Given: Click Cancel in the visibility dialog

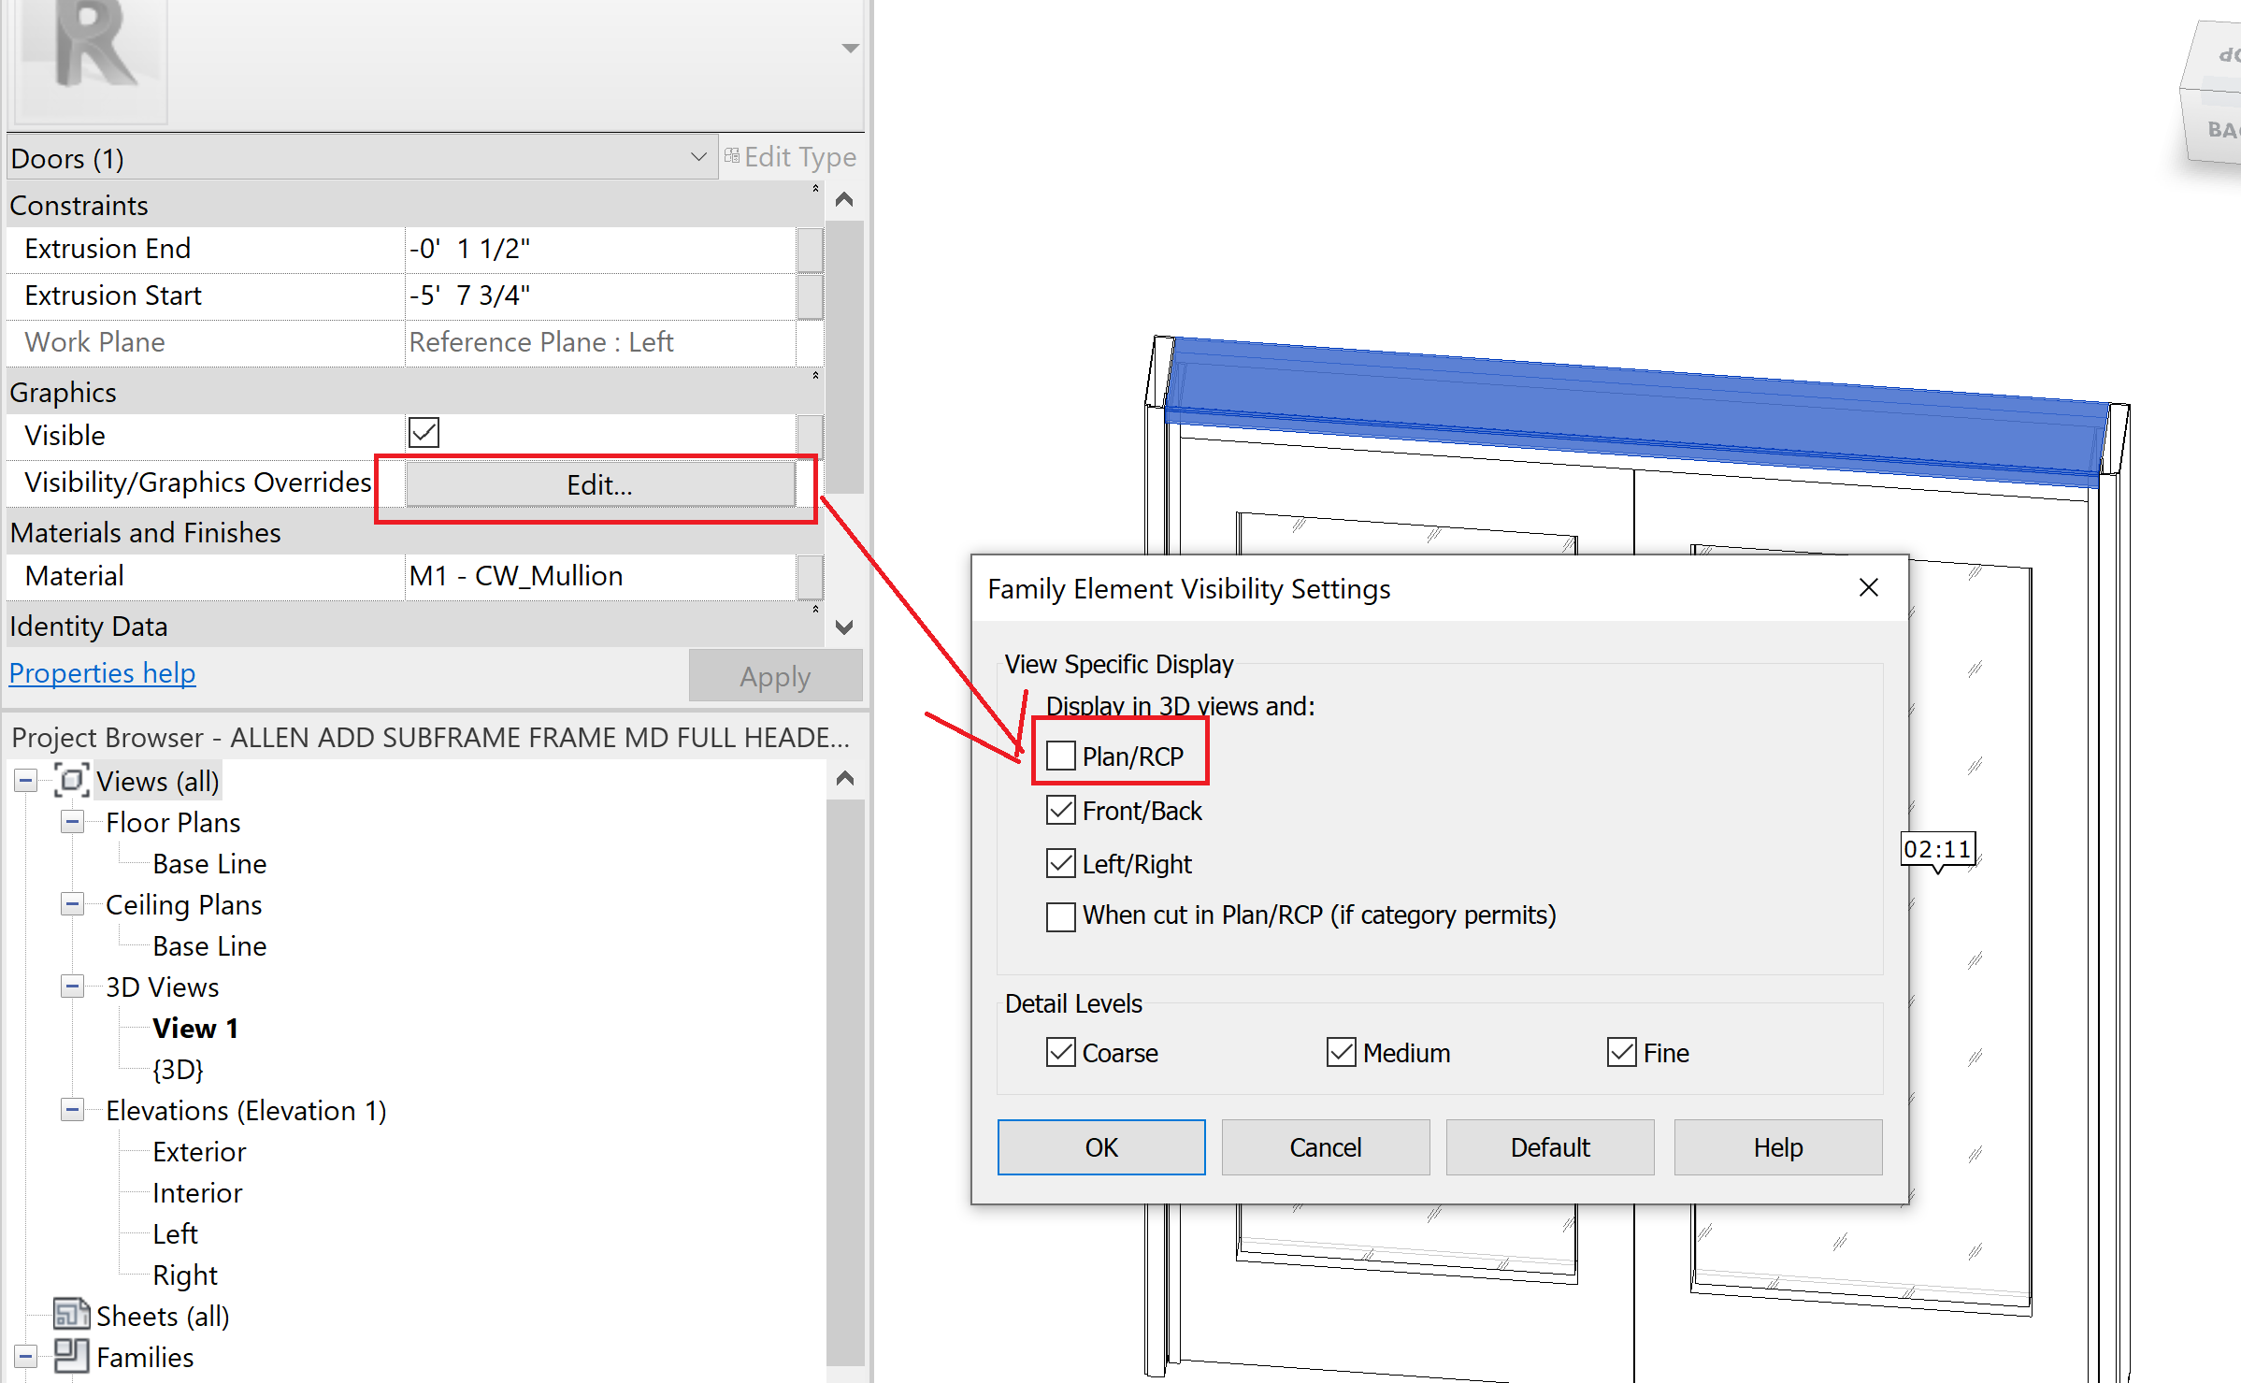Looking at the screenshot, I should 1325,1146.
